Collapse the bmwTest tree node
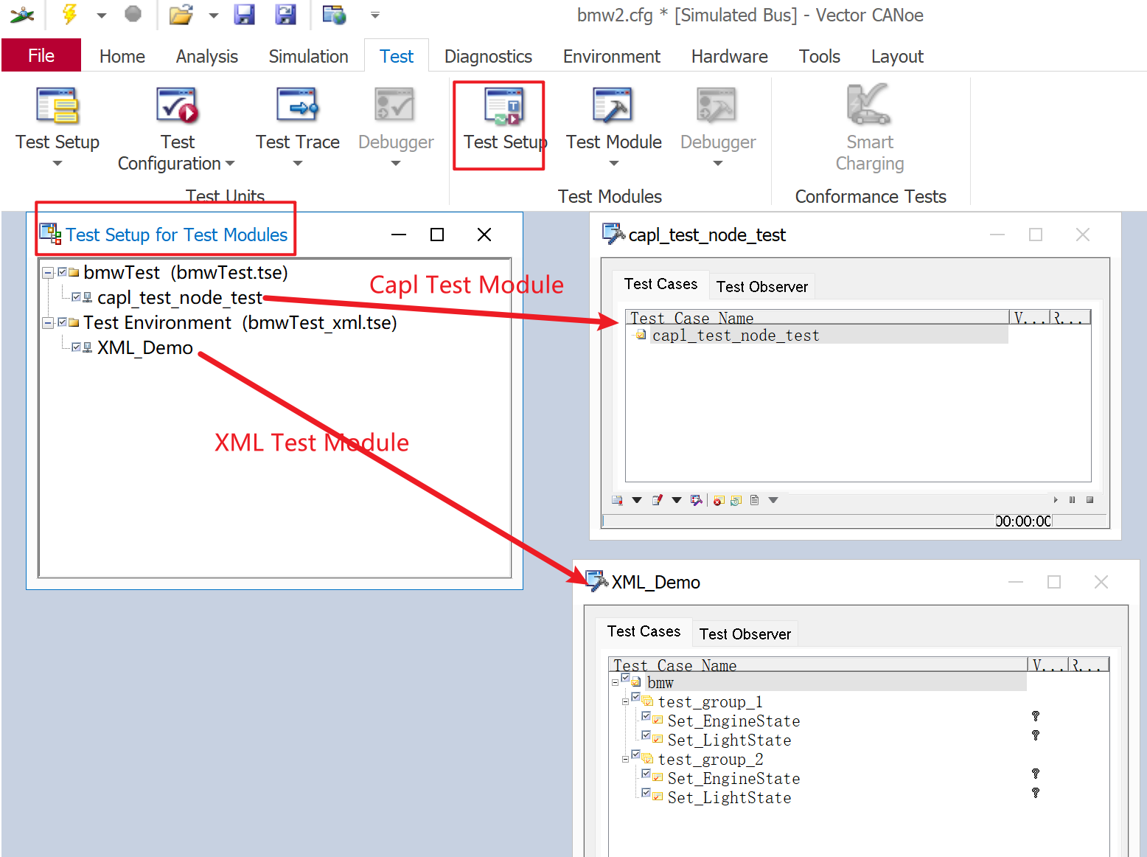Screen dimensions: 1147x857 click(48, 272)
